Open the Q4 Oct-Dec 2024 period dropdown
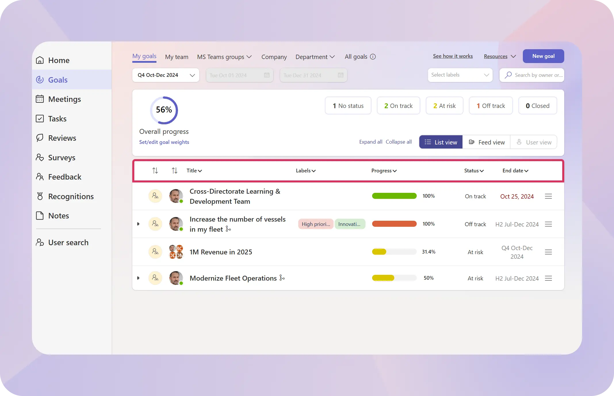Image resolution: width=614 pixels, height=396 pixels. pos(166,75)
